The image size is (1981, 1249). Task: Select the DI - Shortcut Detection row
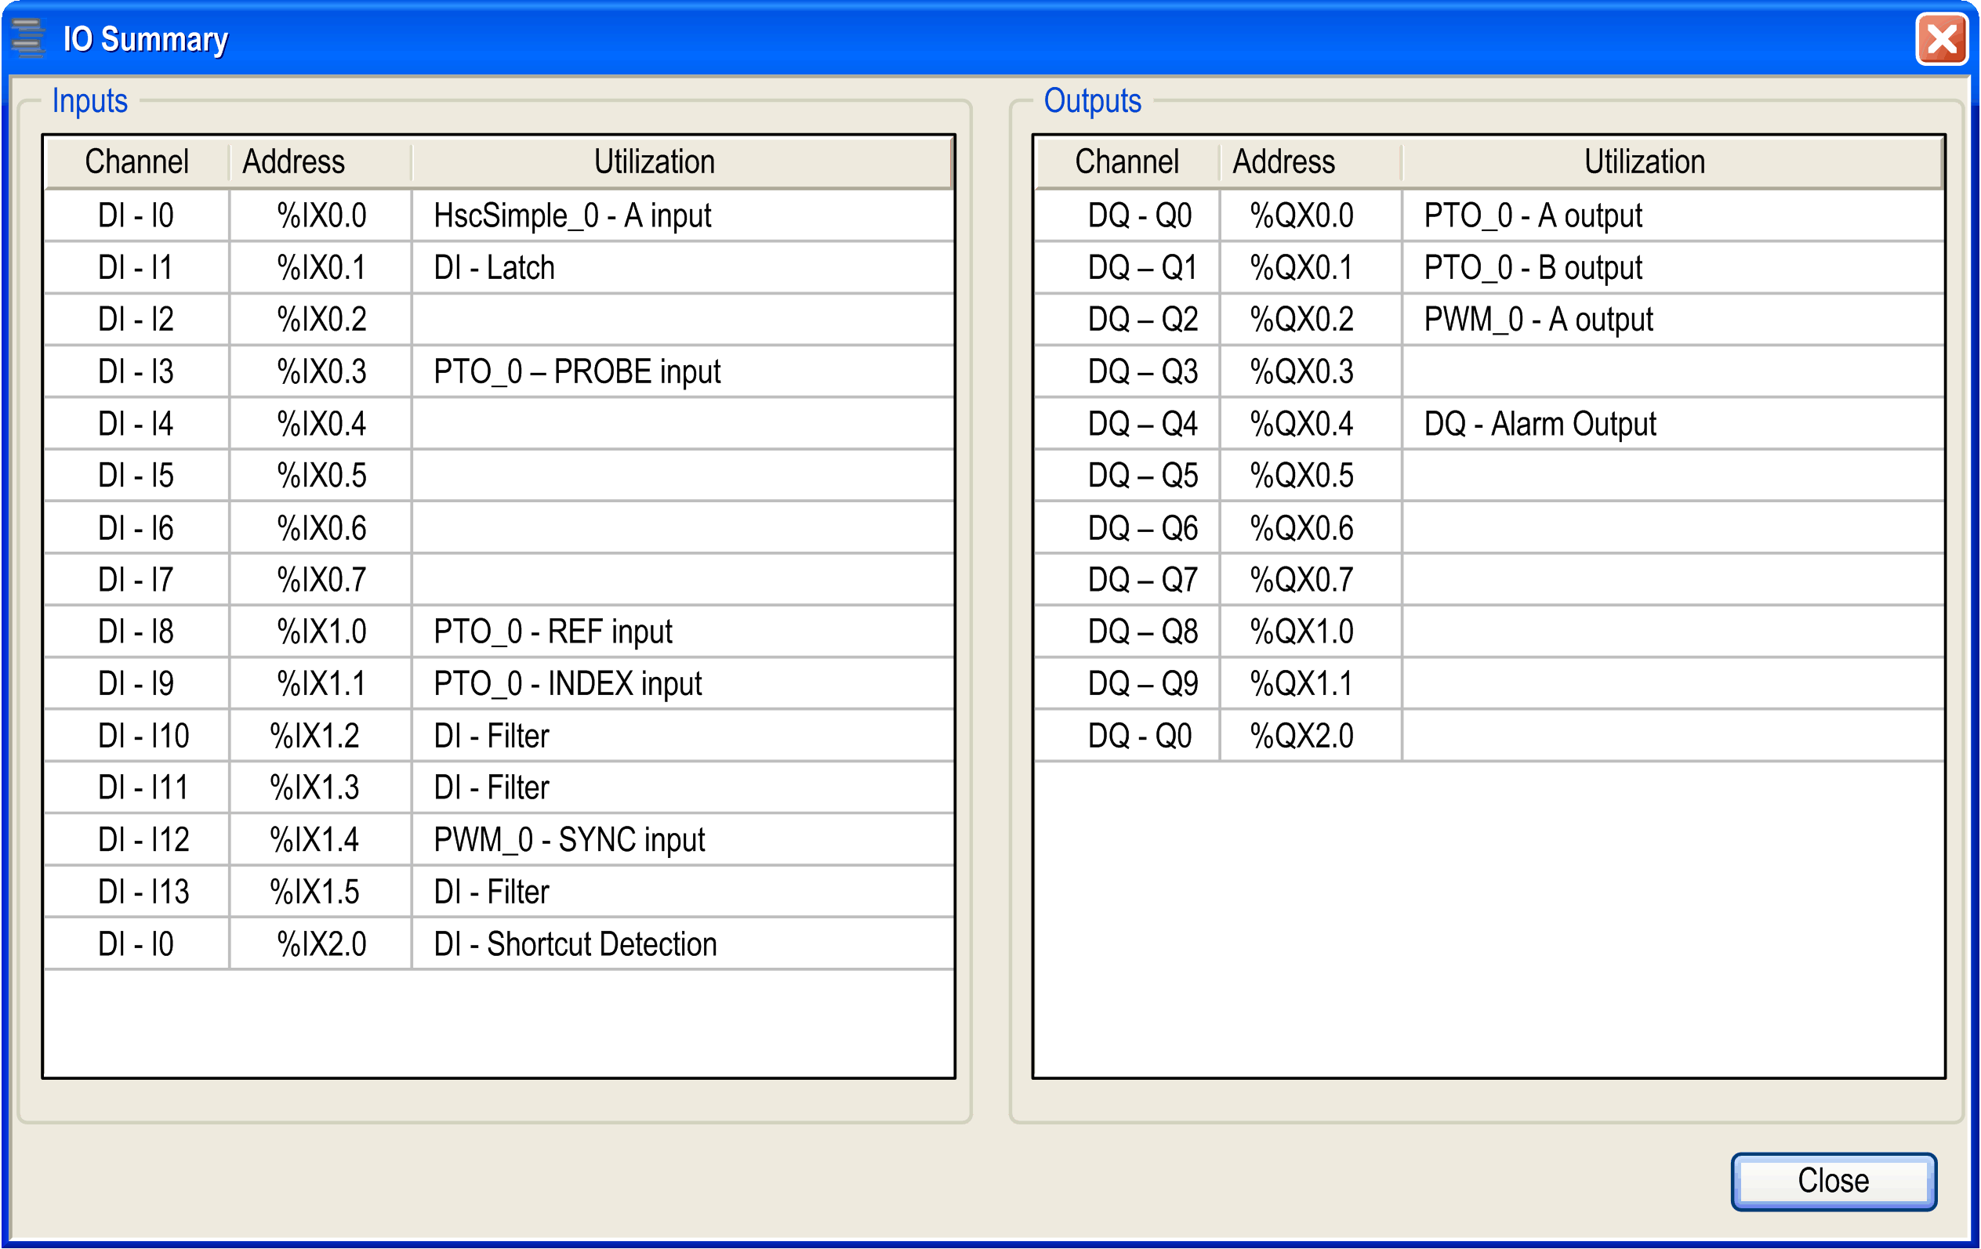click(575, 944)
